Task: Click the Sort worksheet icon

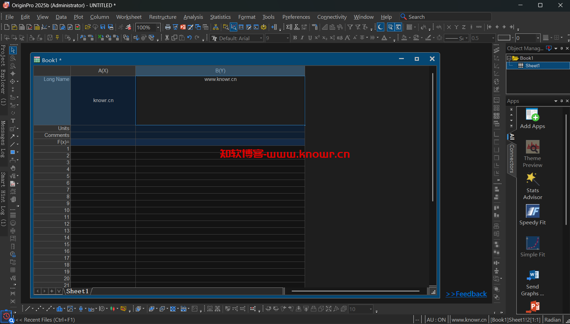Action: coord(304,27)
